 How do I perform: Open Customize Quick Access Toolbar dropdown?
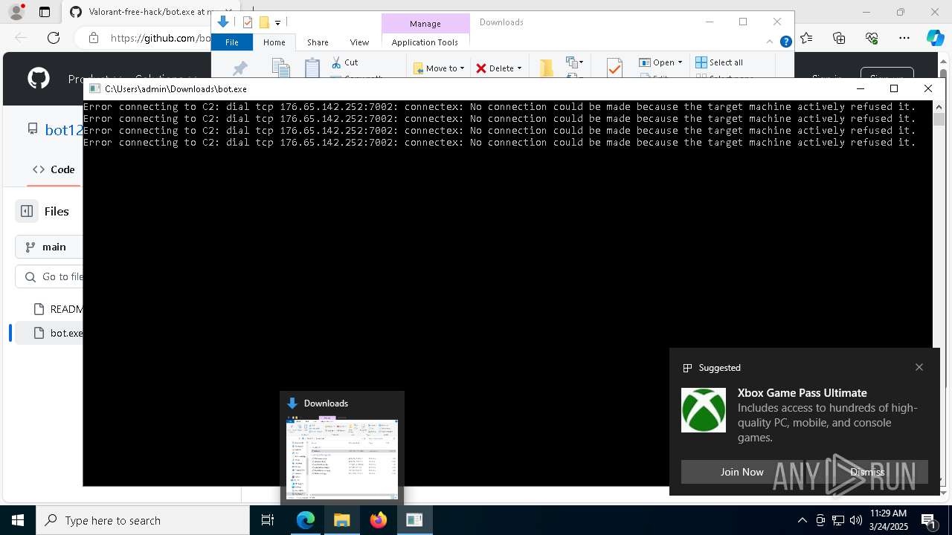(x=277, y=22)
